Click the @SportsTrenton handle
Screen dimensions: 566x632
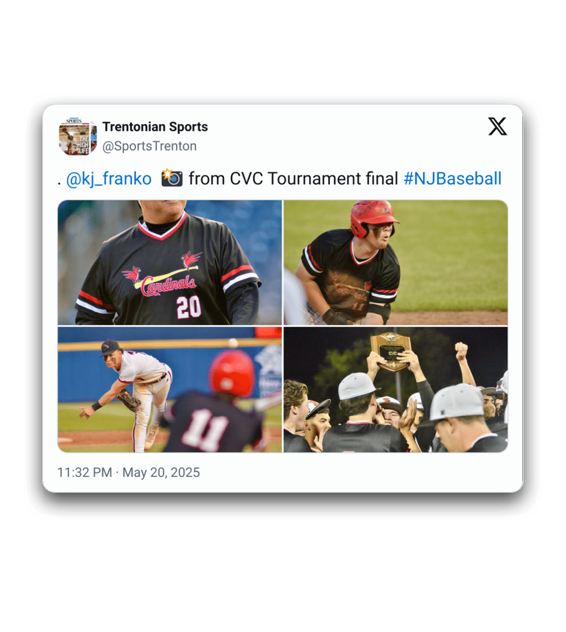pos(150,146)
